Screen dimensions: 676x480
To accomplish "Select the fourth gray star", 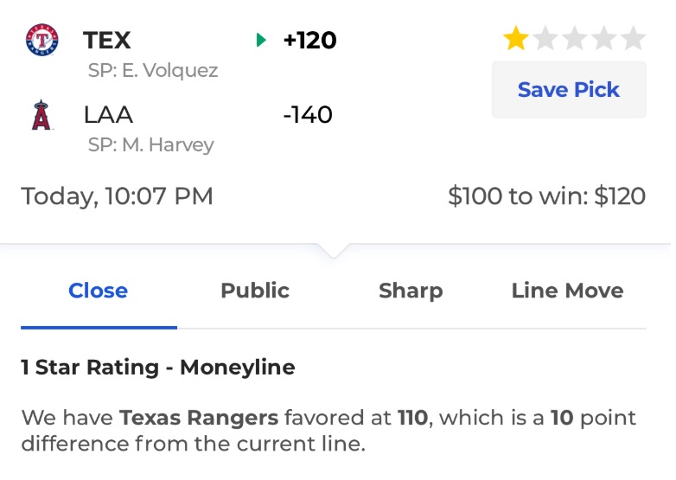I will click(x=604, y=38).
